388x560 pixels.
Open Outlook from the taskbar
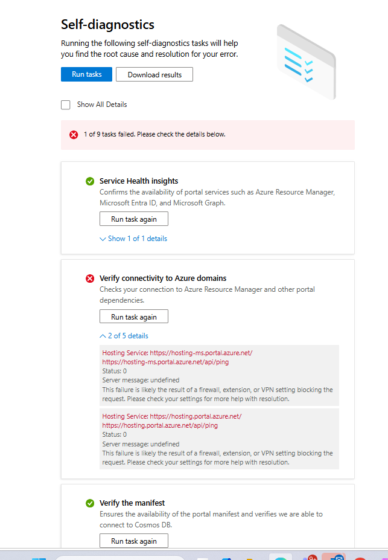337,558
